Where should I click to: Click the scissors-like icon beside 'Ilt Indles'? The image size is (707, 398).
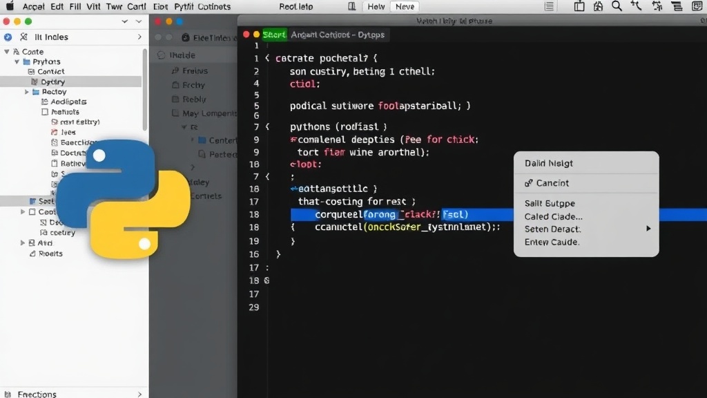[24, 37]
